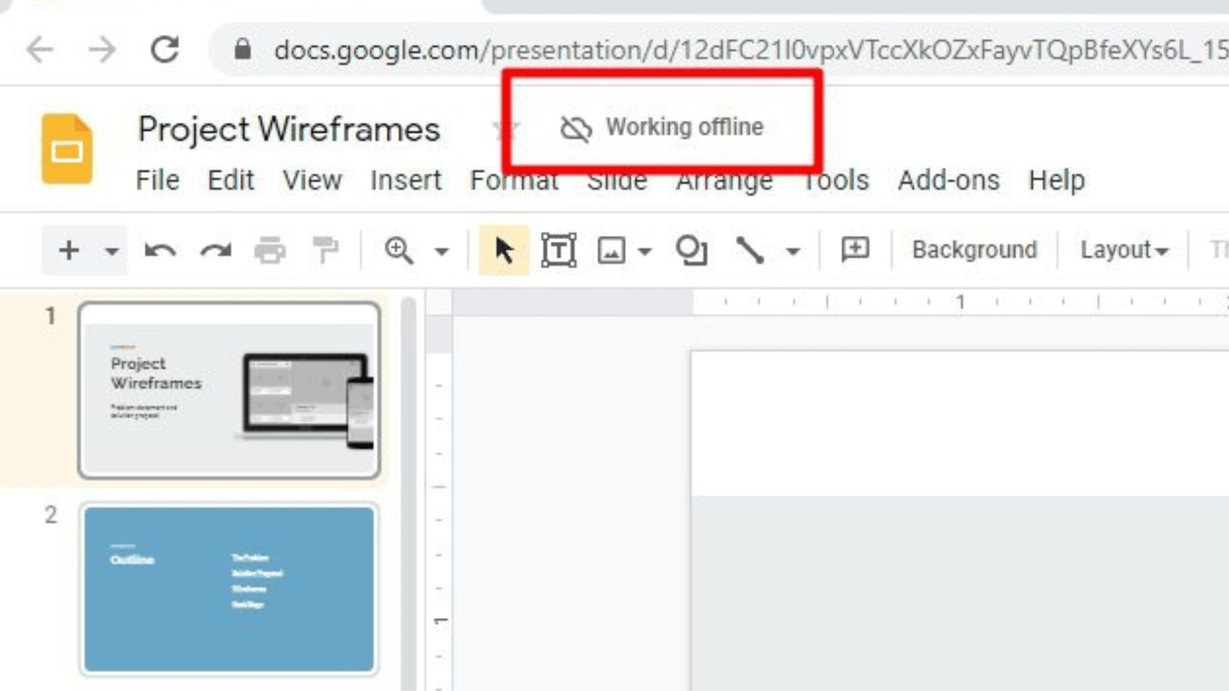
Task: Select the line drawing tool
Action: (x=751, y=250)
